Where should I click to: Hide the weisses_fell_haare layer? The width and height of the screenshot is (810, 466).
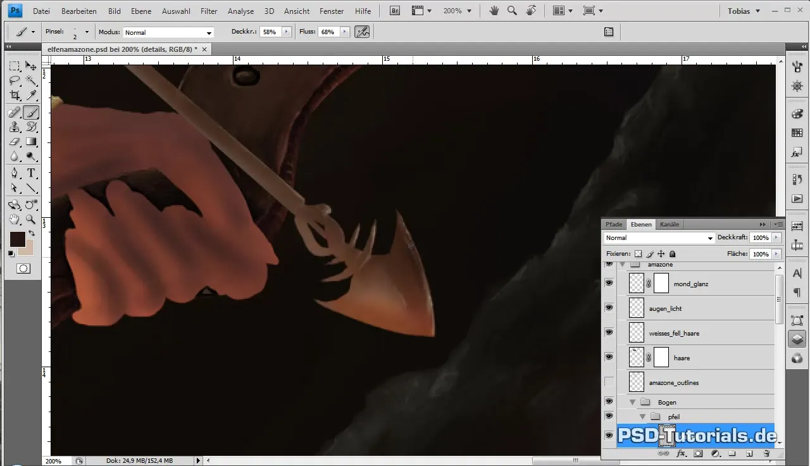609,332
